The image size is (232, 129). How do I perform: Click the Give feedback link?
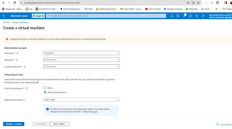pos(224,124)
